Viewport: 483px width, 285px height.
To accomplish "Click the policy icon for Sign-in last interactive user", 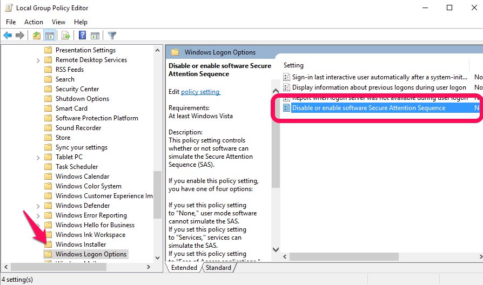I will (x=286, y=77).
